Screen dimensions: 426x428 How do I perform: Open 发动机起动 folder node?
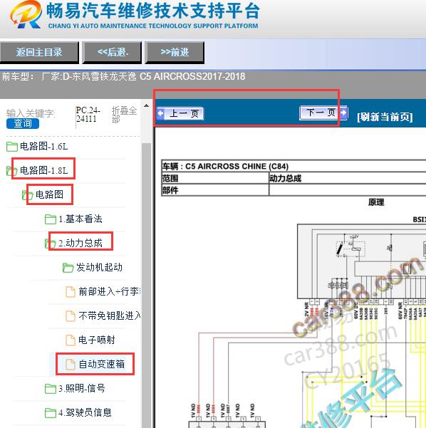[x=99, y=267]
